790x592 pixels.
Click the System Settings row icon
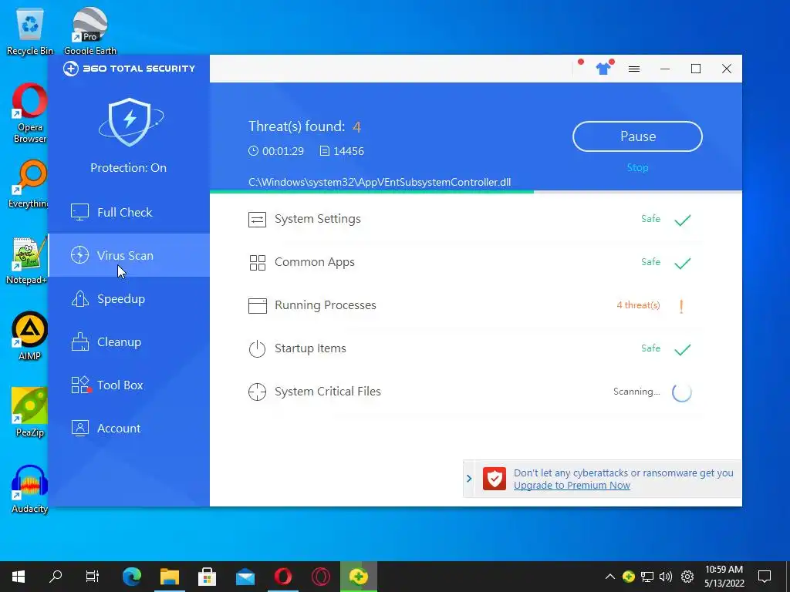(257, 220)
